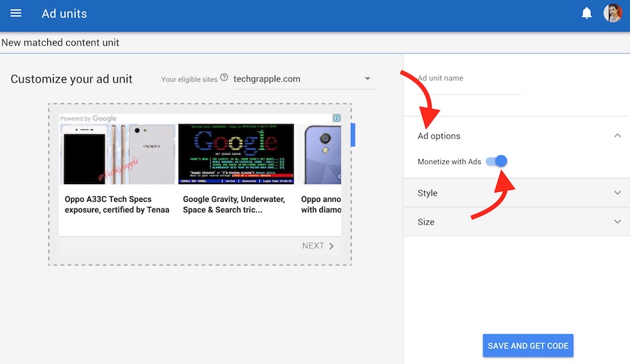Viewport: 630px width, 364px height.
Task: Click the AdChoices info icon in preview
Action: click(336, 118)
